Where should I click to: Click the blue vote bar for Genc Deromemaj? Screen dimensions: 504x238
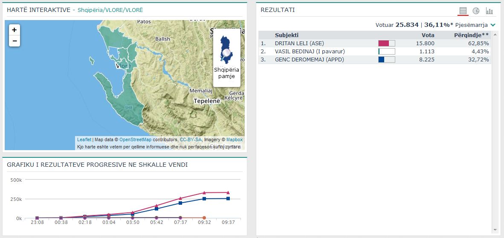pos(381,59)
